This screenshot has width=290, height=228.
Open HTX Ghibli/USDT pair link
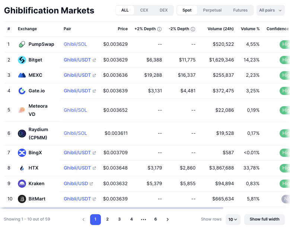[77, 168]
